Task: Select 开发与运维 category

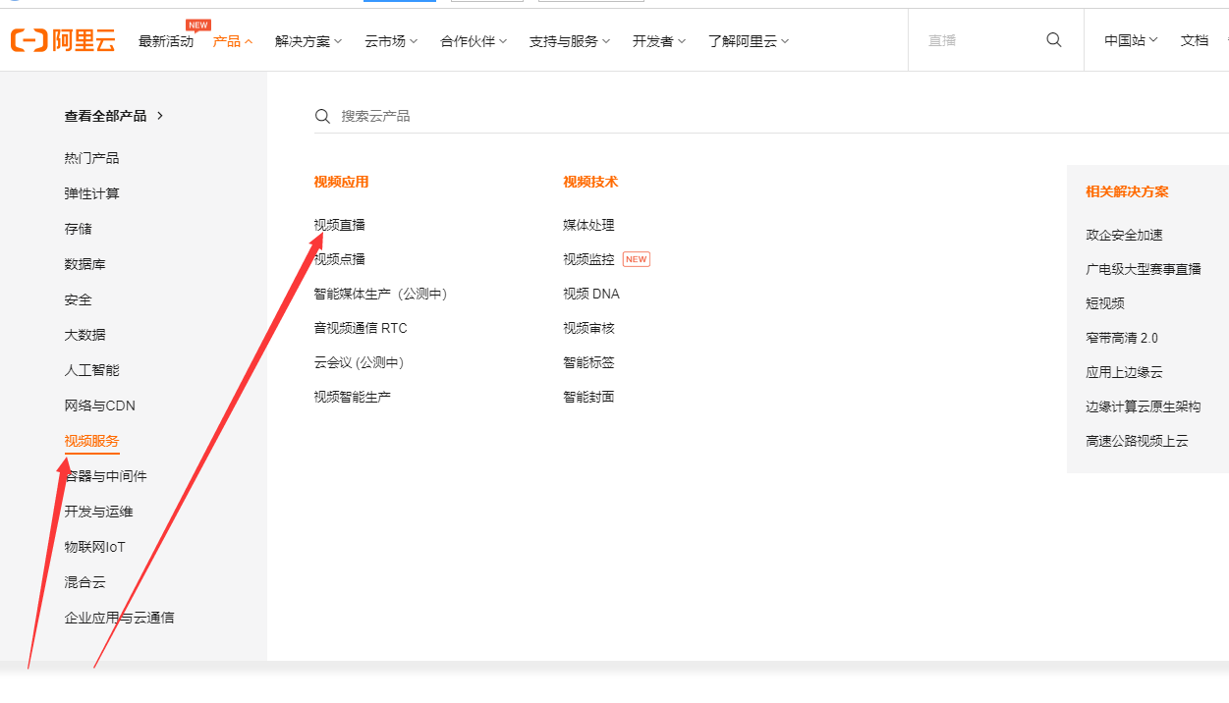Action: click(x=98, y=512)
